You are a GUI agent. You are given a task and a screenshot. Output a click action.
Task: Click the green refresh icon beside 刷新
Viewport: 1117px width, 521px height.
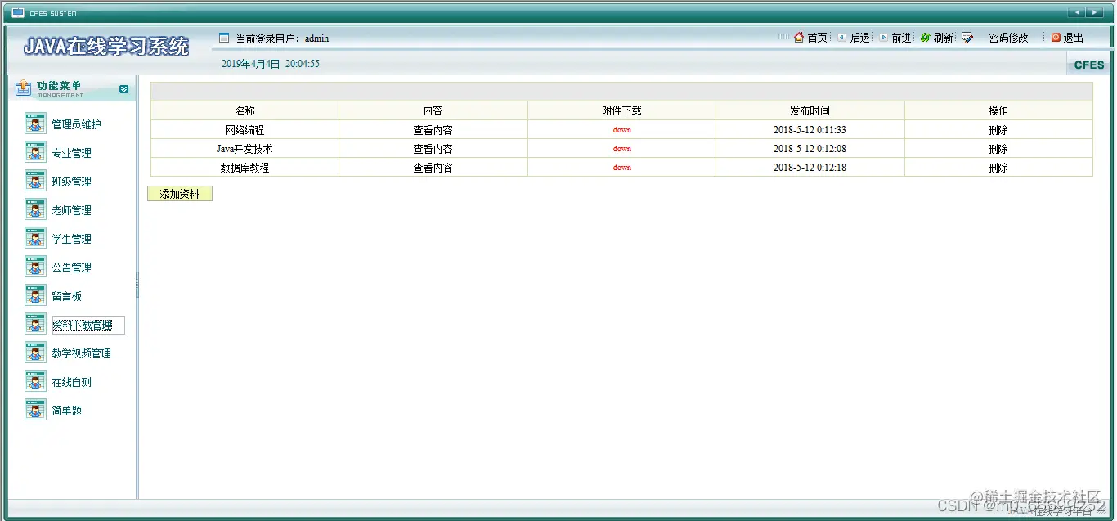[x=926, y=38]
